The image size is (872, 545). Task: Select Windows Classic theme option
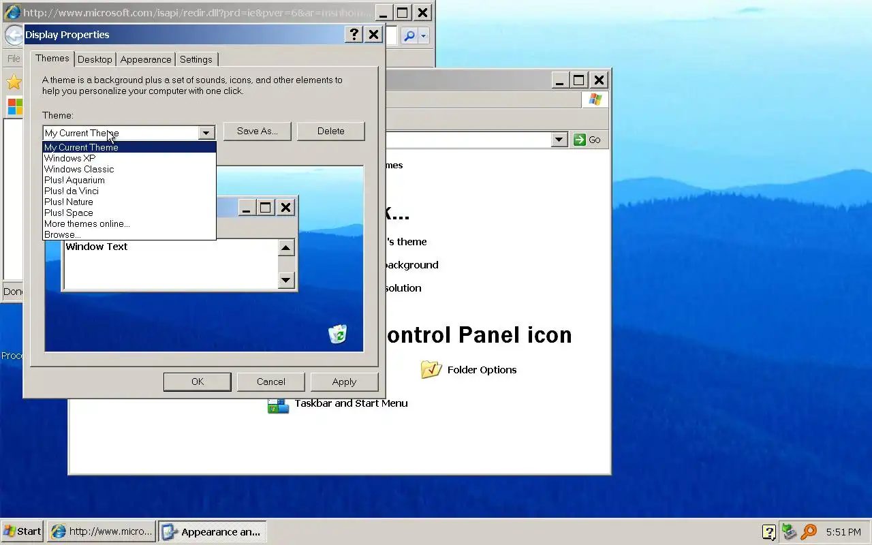(x=129, y=169)
